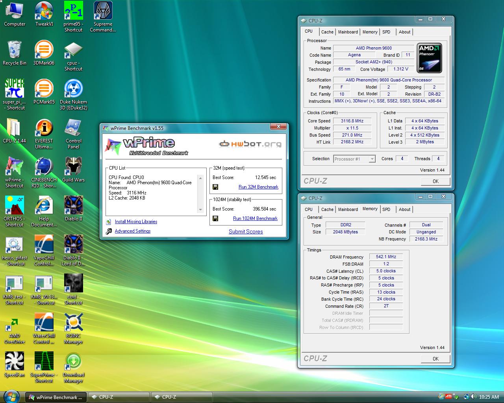Launch the wPrime shortcut icon
Image resolution: width=504 pixels, height=403 pixels.
(x=15, y=172)
